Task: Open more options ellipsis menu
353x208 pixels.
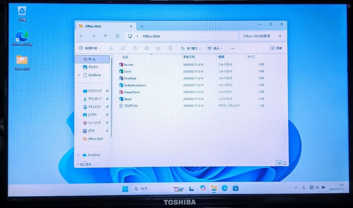Action: coord(232,48)
